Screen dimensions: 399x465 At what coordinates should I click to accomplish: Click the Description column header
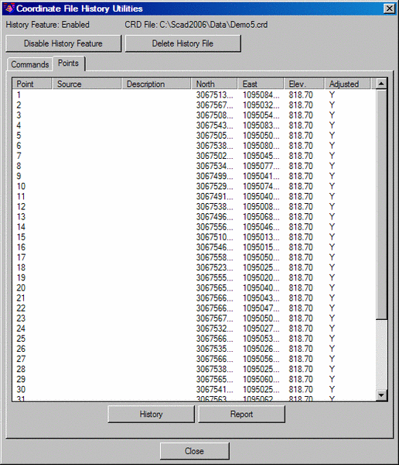coord(156,84)
